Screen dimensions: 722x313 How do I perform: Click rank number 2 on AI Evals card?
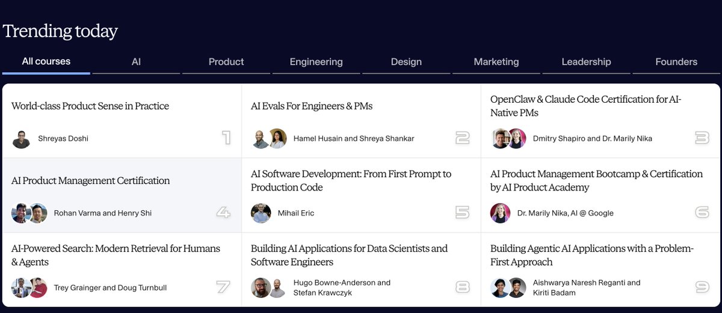pos(462,138)
